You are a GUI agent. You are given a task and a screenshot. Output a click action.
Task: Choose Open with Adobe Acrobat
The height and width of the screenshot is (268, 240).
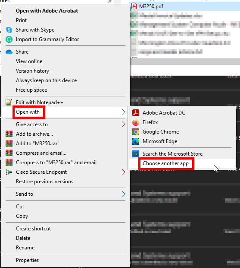(66, 11)
